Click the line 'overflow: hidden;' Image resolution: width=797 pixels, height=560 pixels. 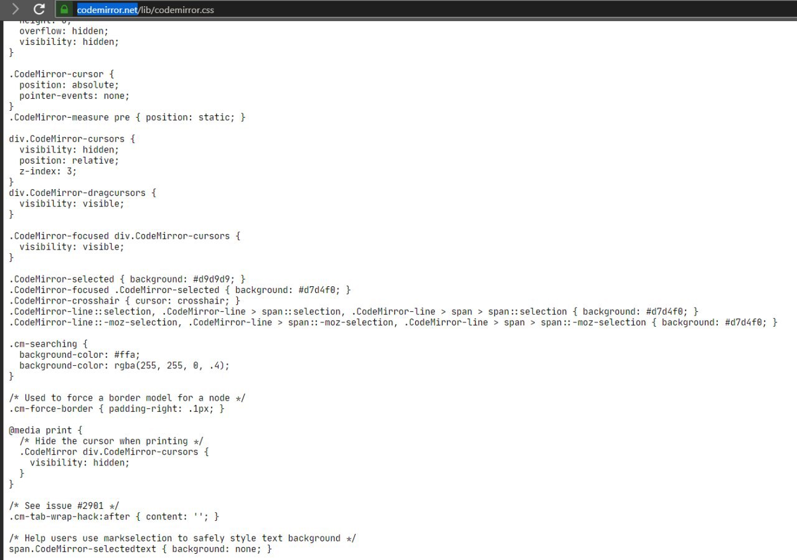(x=64, y=31)
